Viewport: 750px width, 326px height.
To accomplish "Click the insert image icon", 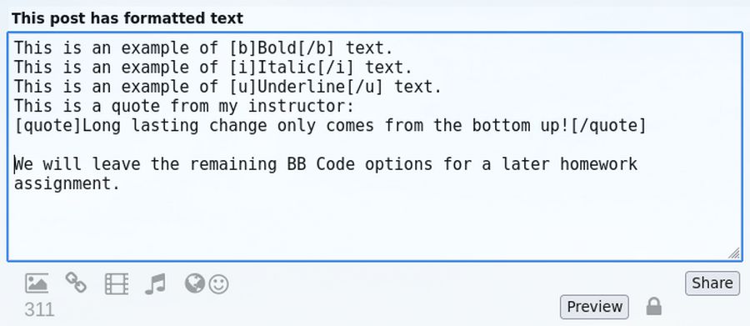I will click(x=37, y=283).
